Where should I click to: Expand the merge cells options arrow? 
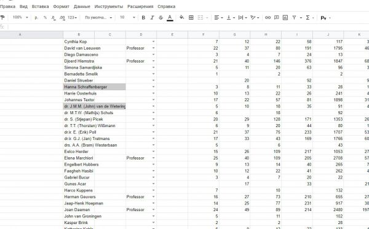(x=207, y=18)
